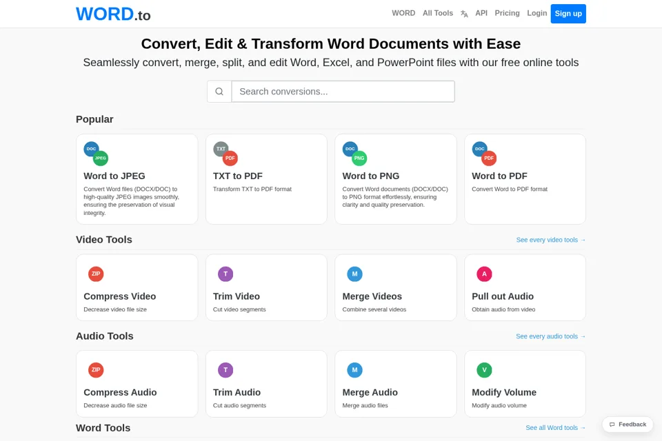Click the language translate icon in navbar
Screen dimensions: 662x441
click(464, 14)
